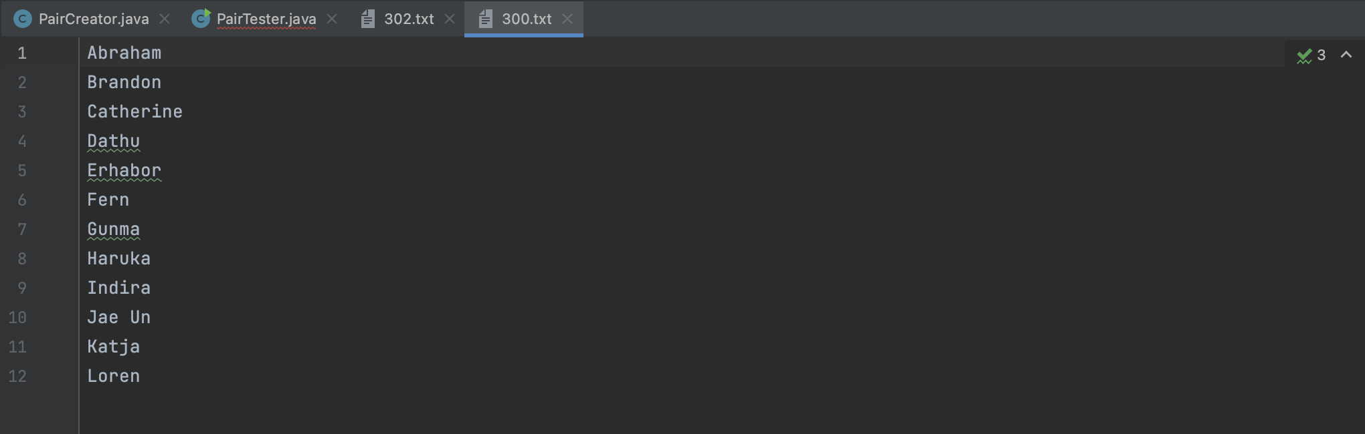Image resolution: width=1365 pixels, height=434 pixels.
Task: Switch to the PairCreator.java tab
Action: tap(94, 19)
